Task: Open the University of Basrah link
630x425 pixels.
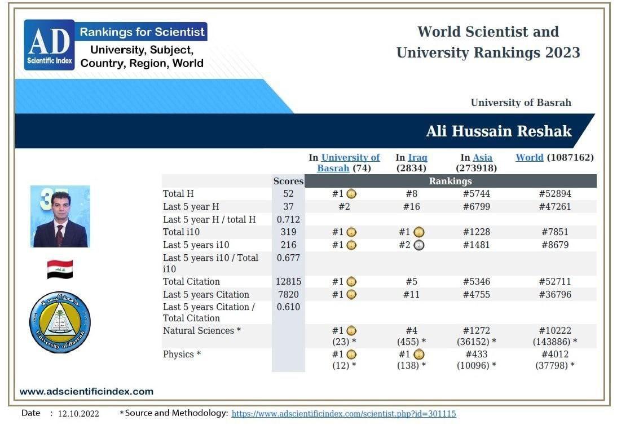Action: [350, 158]
